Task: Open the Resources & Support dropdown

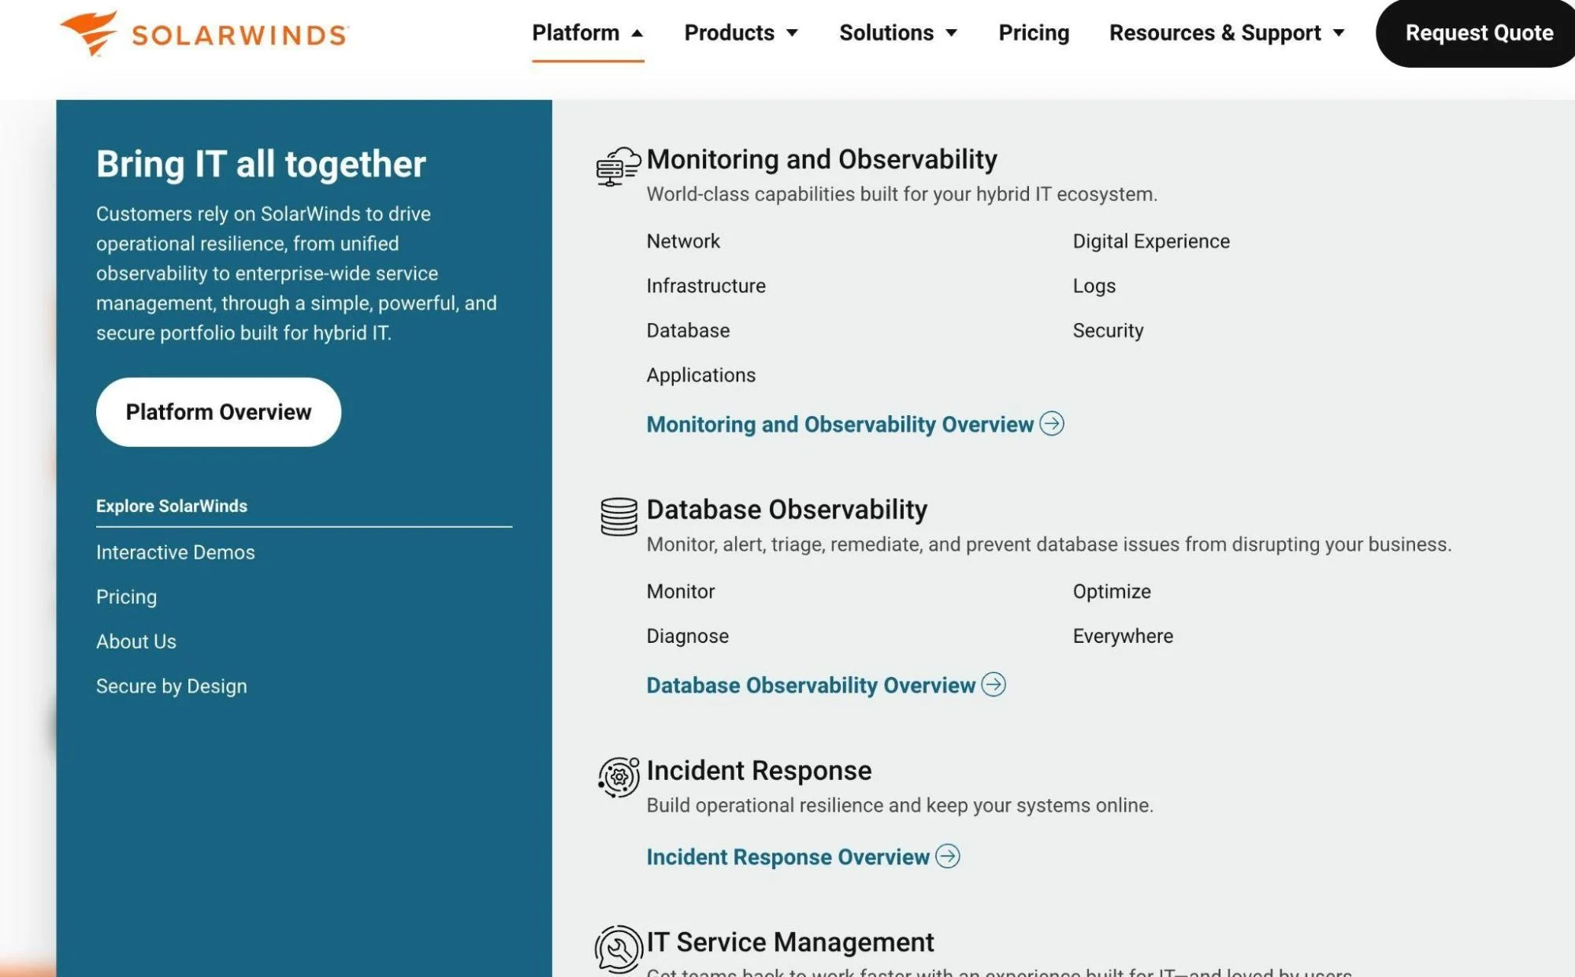Action: click(x=1226, y=33)
